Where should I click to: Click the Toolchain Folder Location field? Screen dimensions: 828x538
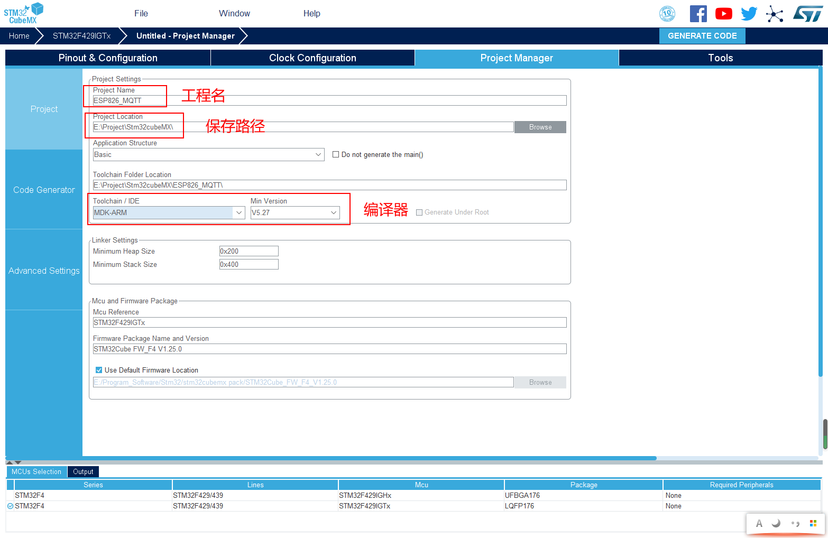point(330,185)
